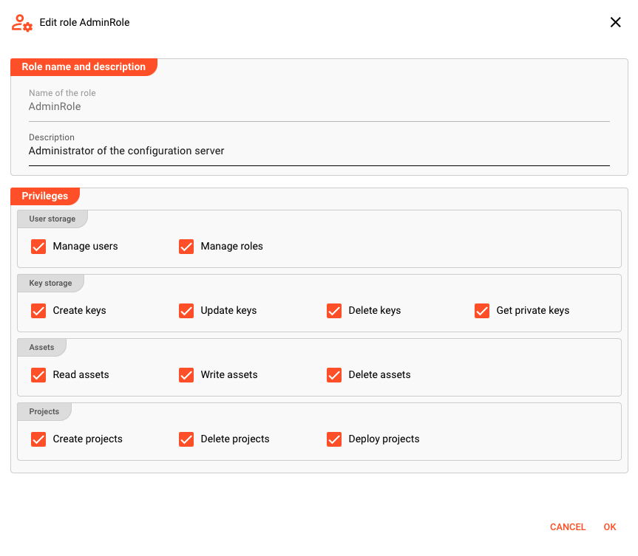Viewport: 638px width, 556px height.
Task: Disable the Delete assets checkbox
Action: click(334, 375)
